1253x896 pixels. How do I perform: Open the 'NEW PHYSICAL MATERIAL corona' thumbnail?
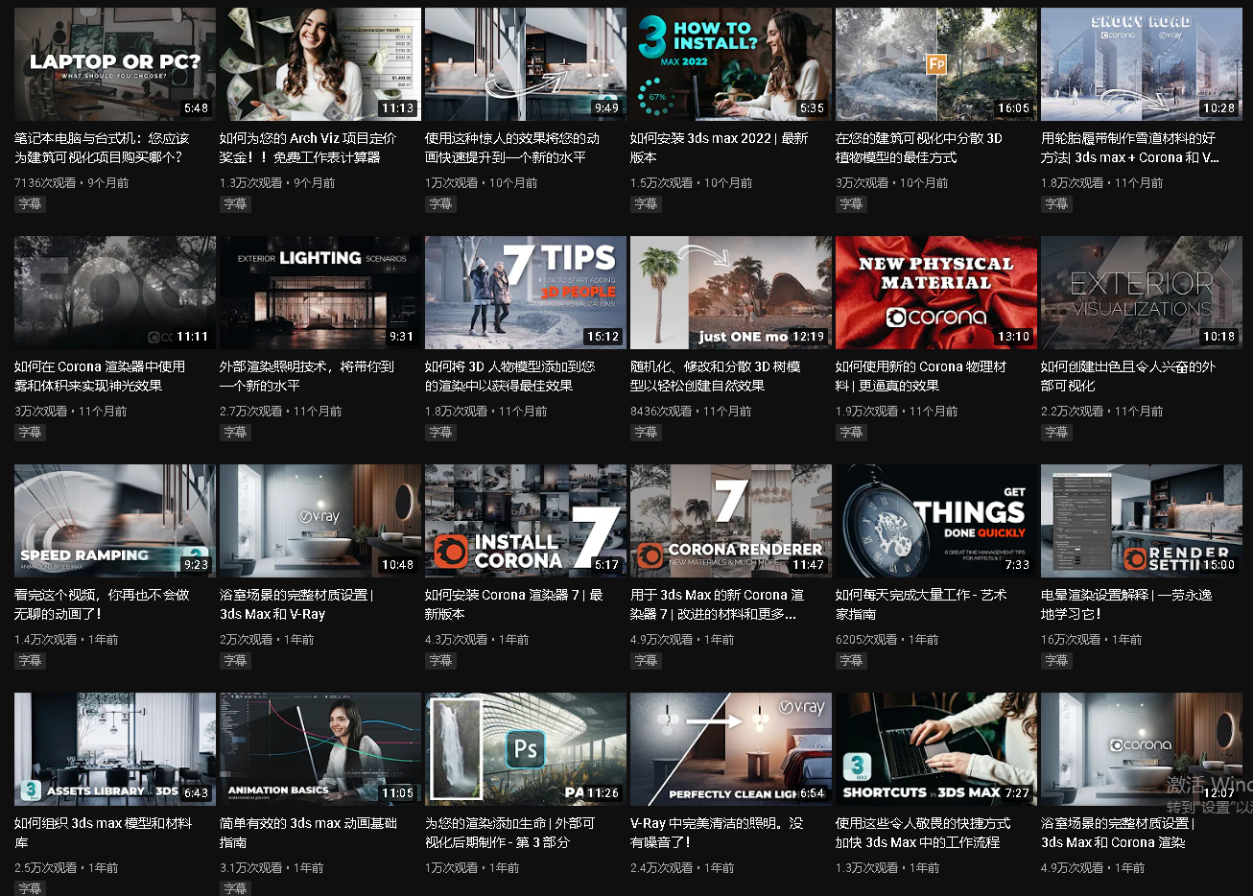[x=935, y=293]
